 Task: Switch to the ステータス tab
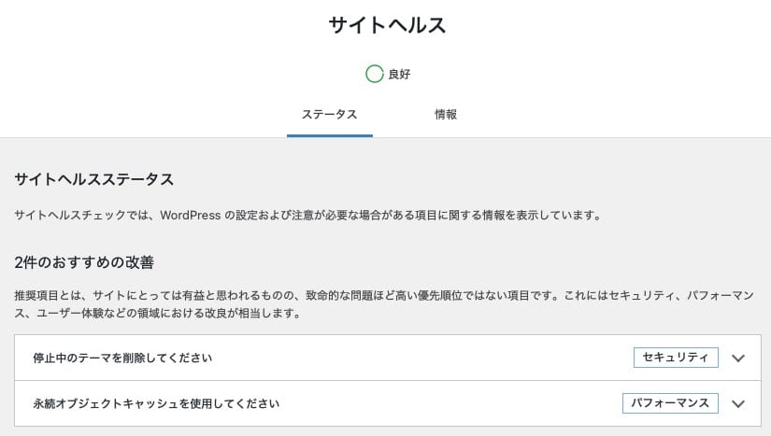329,115
